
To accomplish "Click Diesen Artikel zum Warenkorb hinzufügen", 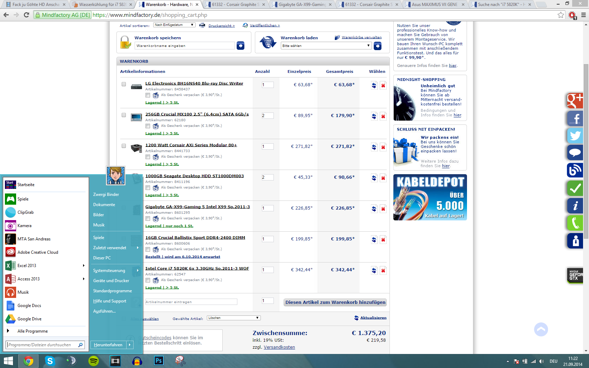I will (335, 302).
